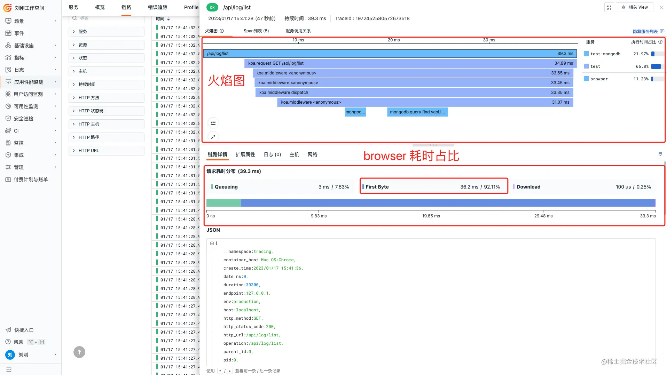
Task: Click the filter icon beside trace detail tabs
Action: [660, 154]
